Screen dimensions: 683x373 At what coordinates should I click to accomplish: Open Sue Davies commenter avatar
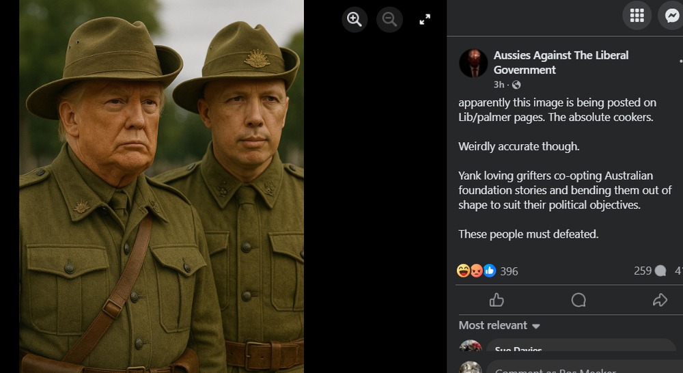[x=471, y=348]
